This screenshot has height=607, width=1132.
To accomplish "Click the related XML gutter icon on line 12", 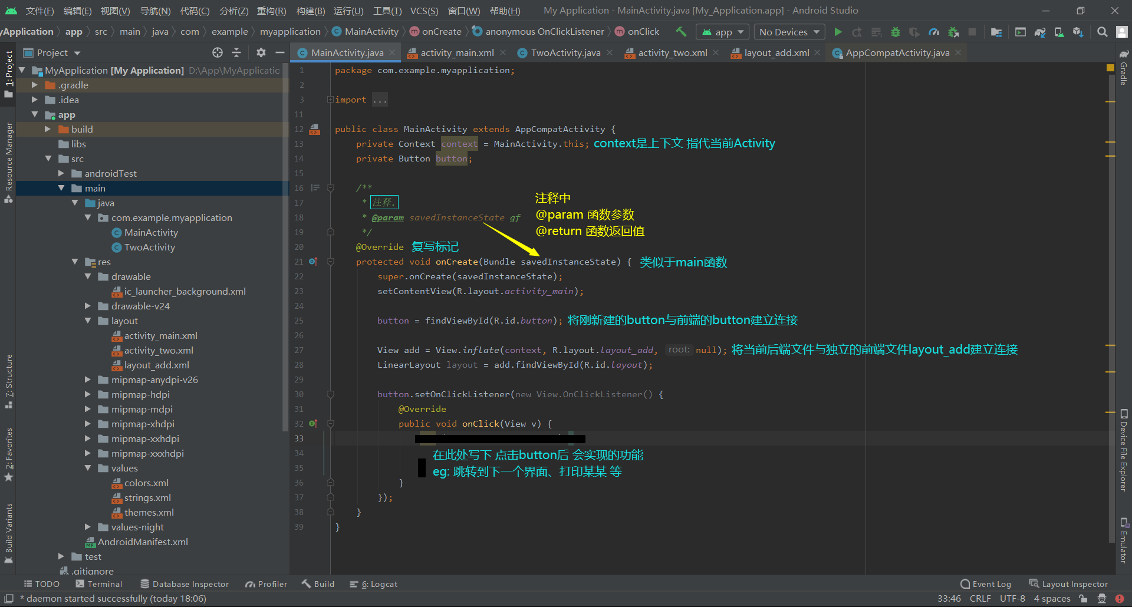I will (x=315, y=129).
